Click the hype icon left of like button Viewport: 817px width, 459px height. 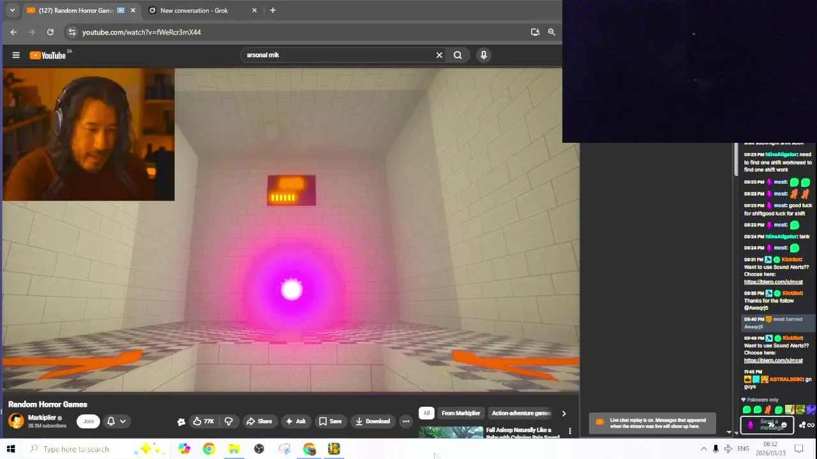point(181,421)
